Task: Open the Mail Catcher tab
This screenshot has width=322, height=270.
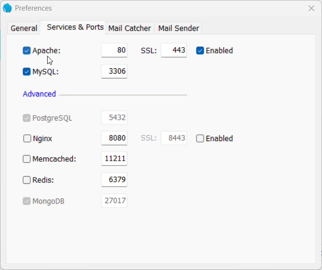Action: click(x=129, y=28)
